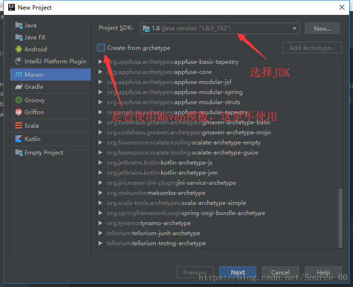Click the IntelliJ IDEA logo in title bar

pyautogui.click(x=11, y=7)
